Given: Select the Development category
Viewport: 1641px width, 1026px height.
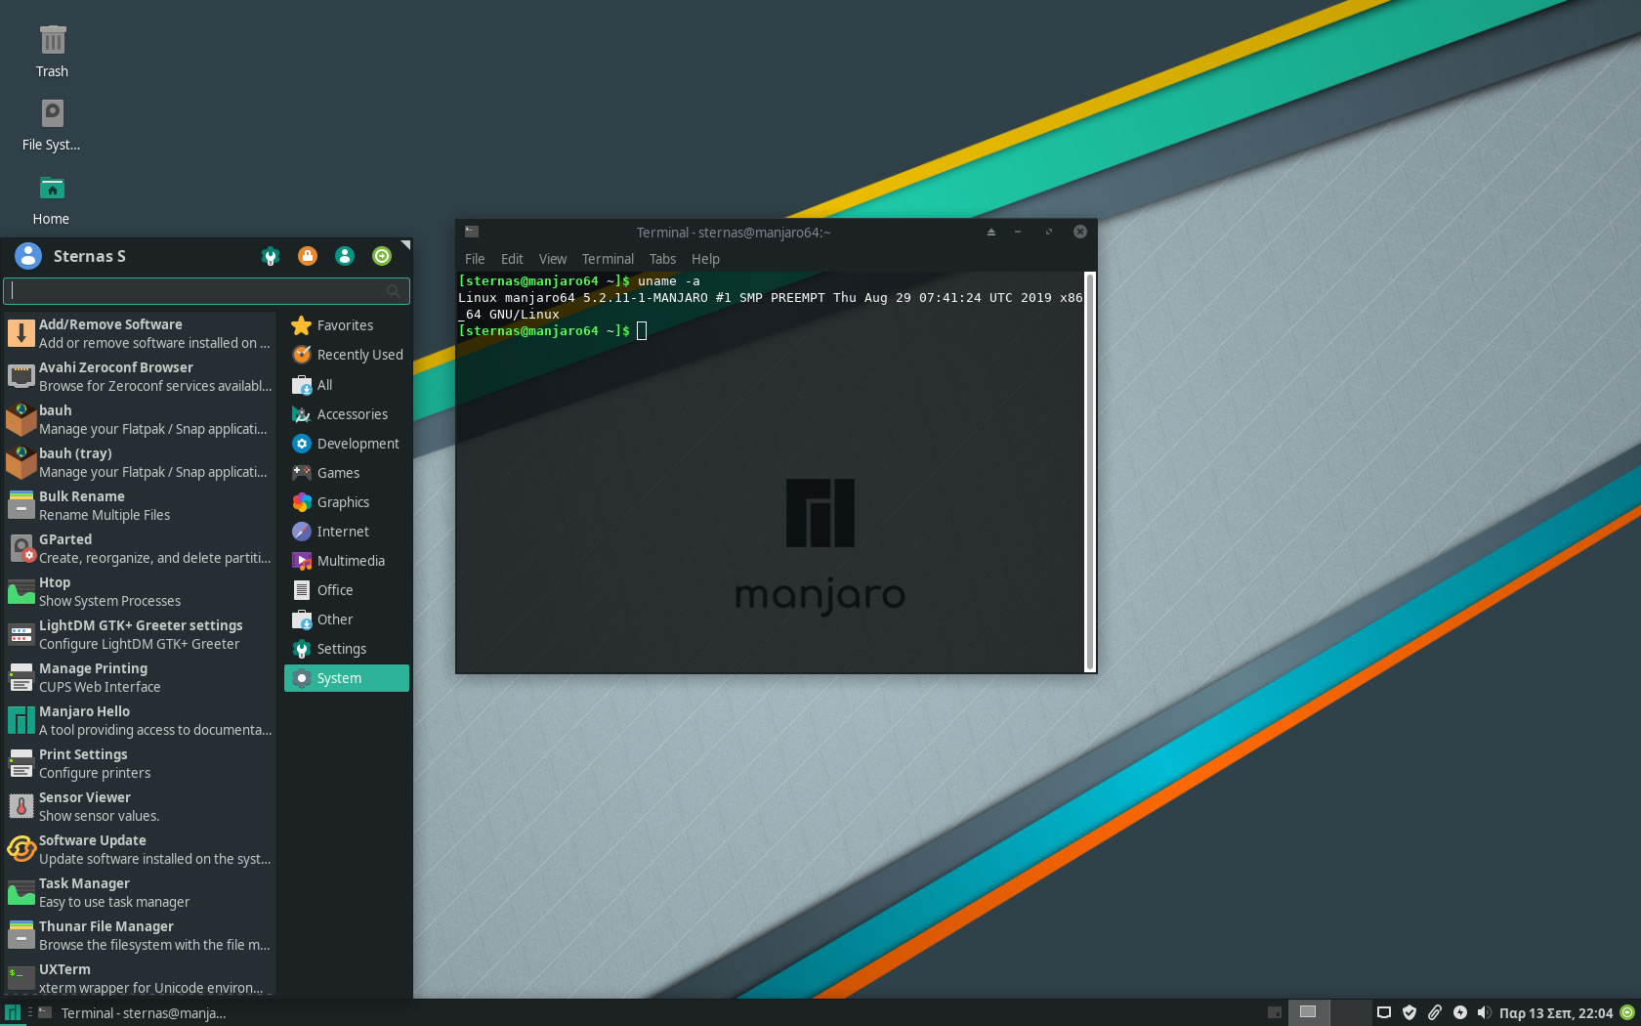Looking at the screenshot, I should click(x=347, y=444).
